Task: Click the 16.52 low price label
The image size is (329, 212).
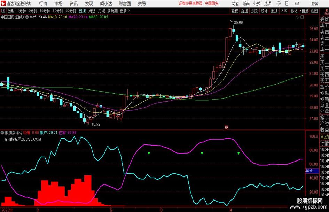Action: (96, 124)
